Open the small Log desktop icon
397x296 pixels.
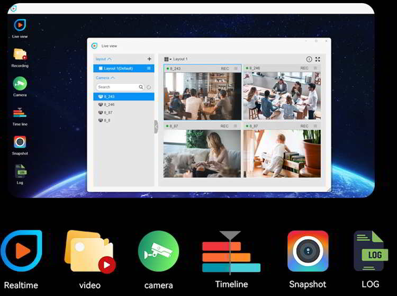point(21,171)
